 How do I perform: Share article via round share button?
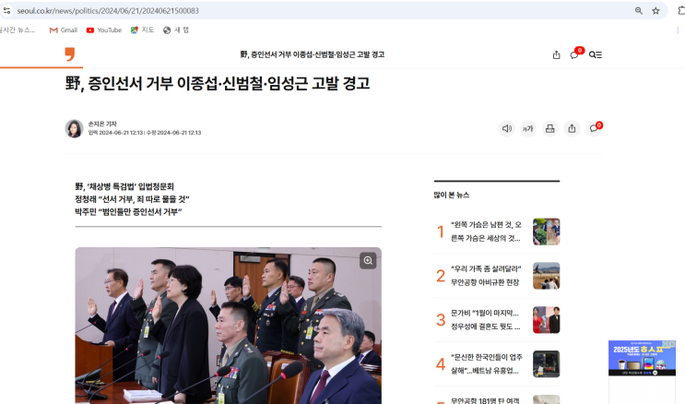coord(572,128)
